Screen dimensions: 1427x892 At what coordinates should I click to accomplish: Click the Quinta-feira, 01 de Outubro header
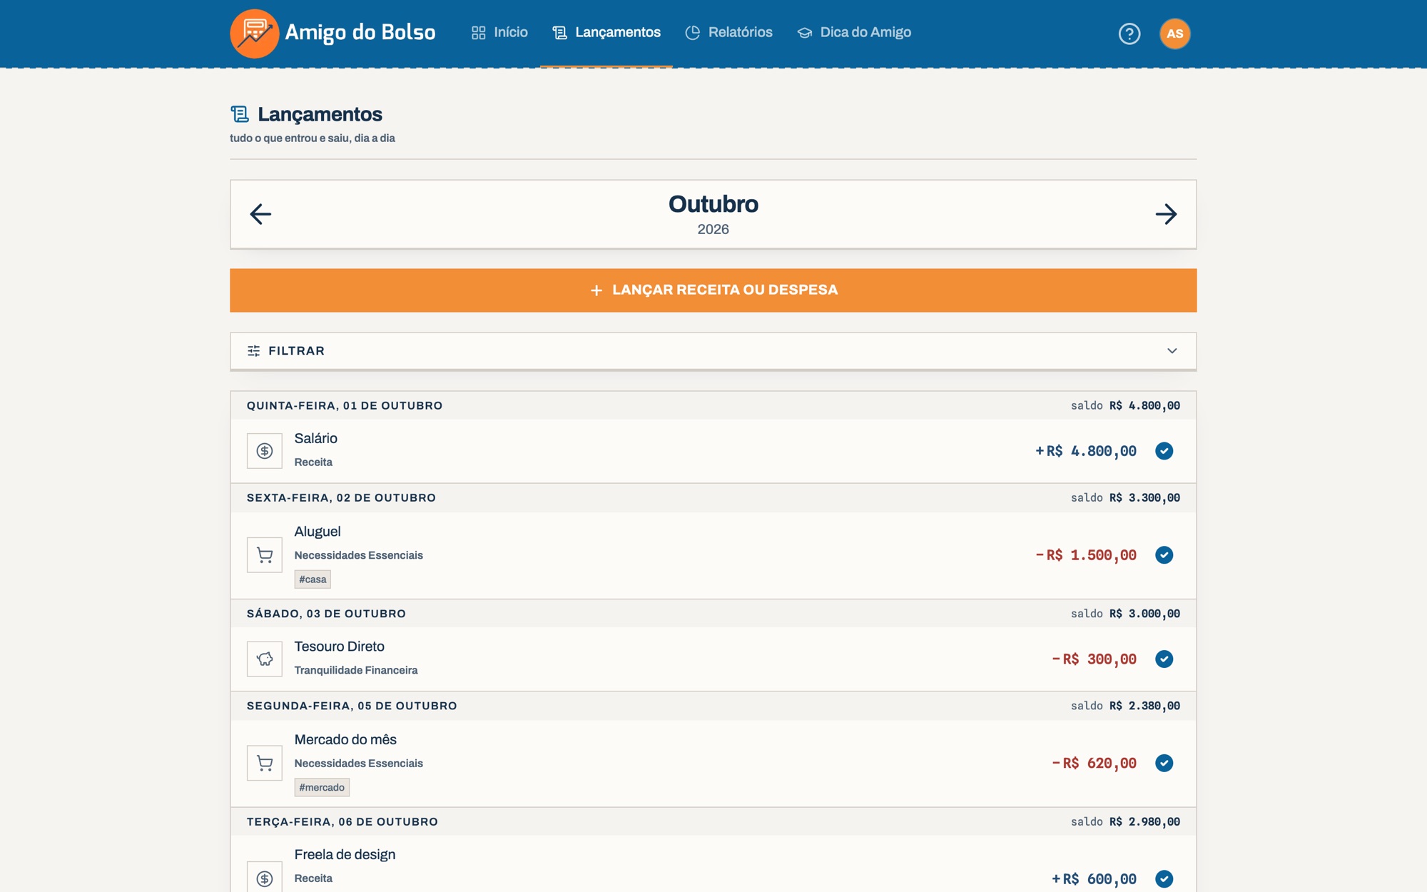pos(345,406)
